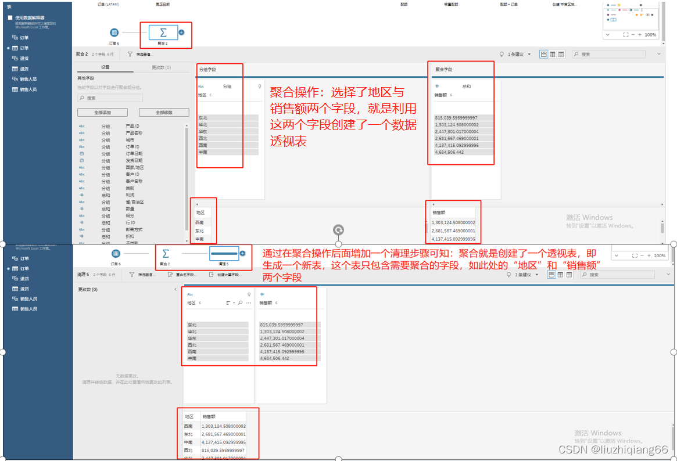Select the 销售人员 entry with a linked-tables icon, upper sidebar
677x461 pixels.
tap(24, 80)
